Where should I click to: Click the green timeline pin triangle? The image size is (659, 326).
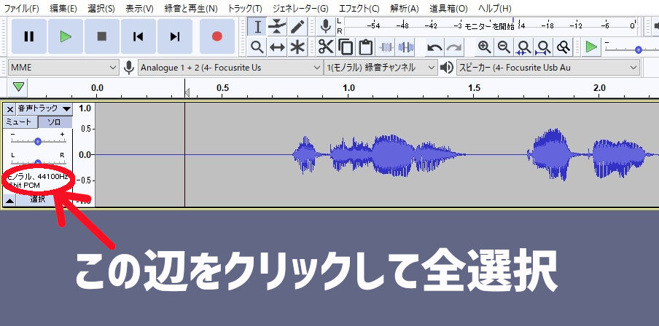pos(18,87)
